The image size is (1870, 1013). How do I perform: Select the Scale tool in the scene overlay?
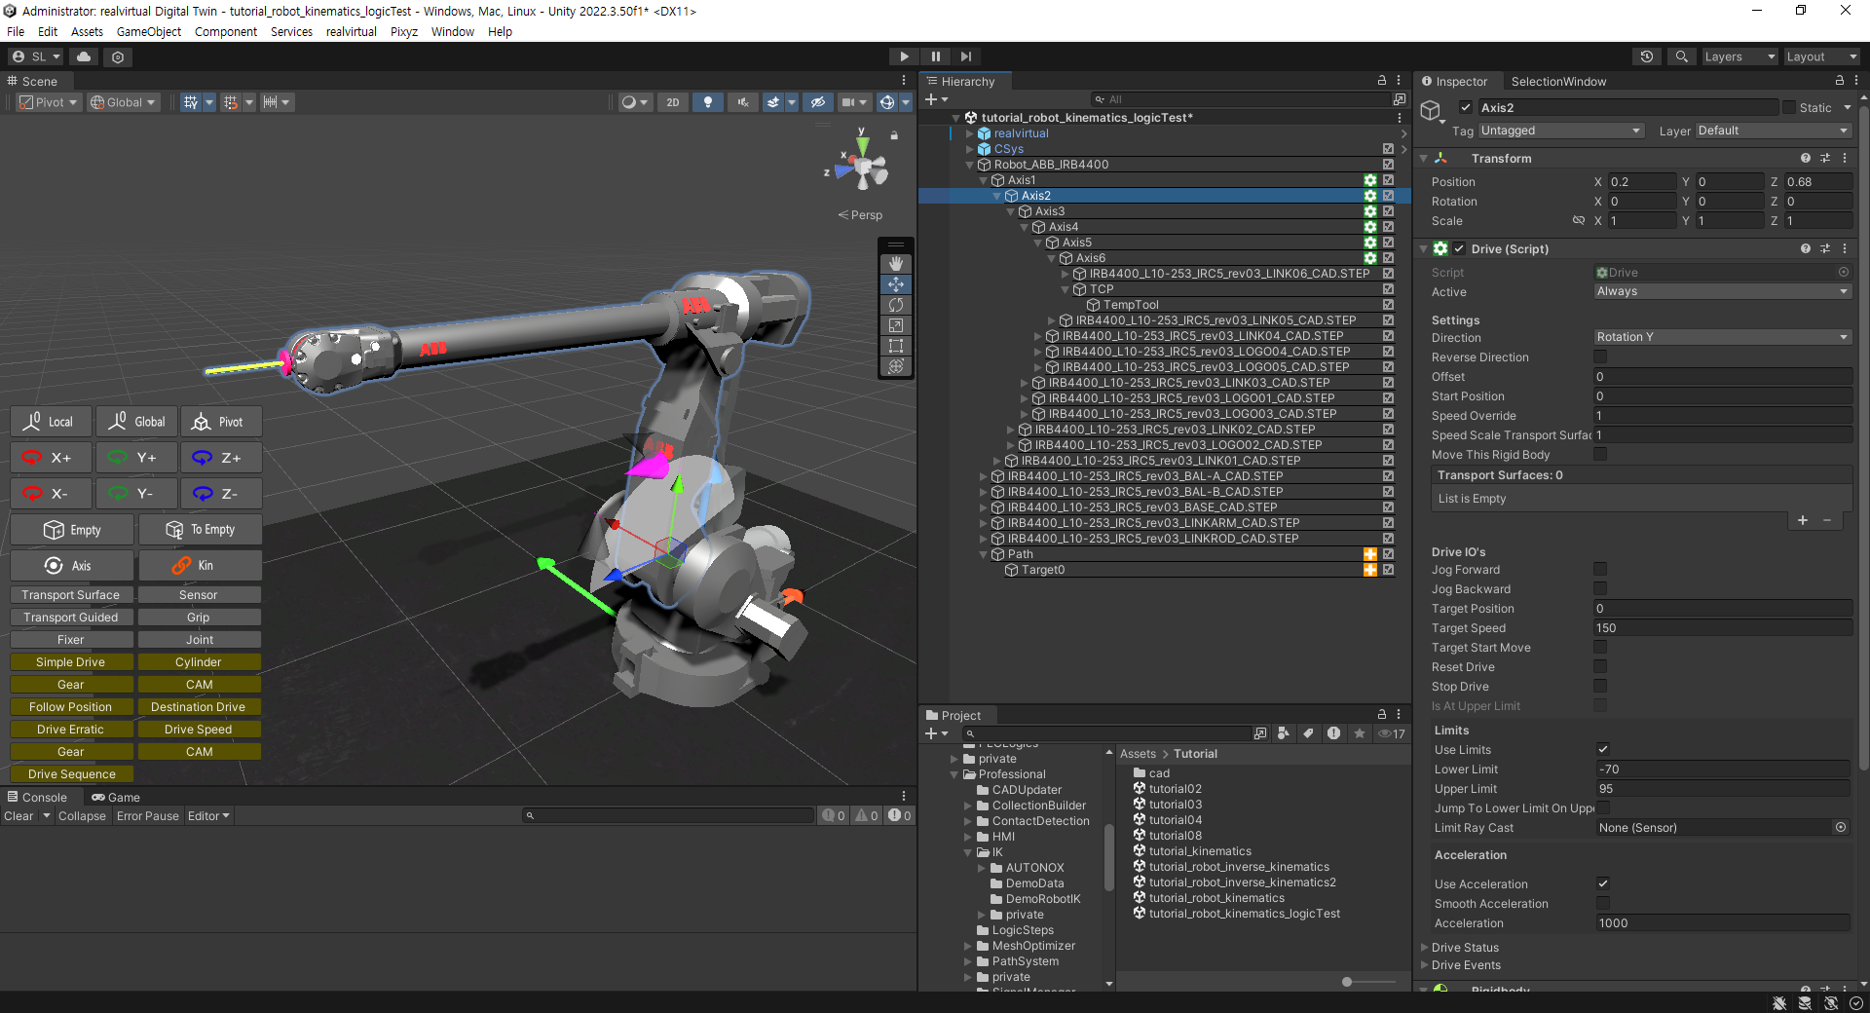click(x=896, y=325)
